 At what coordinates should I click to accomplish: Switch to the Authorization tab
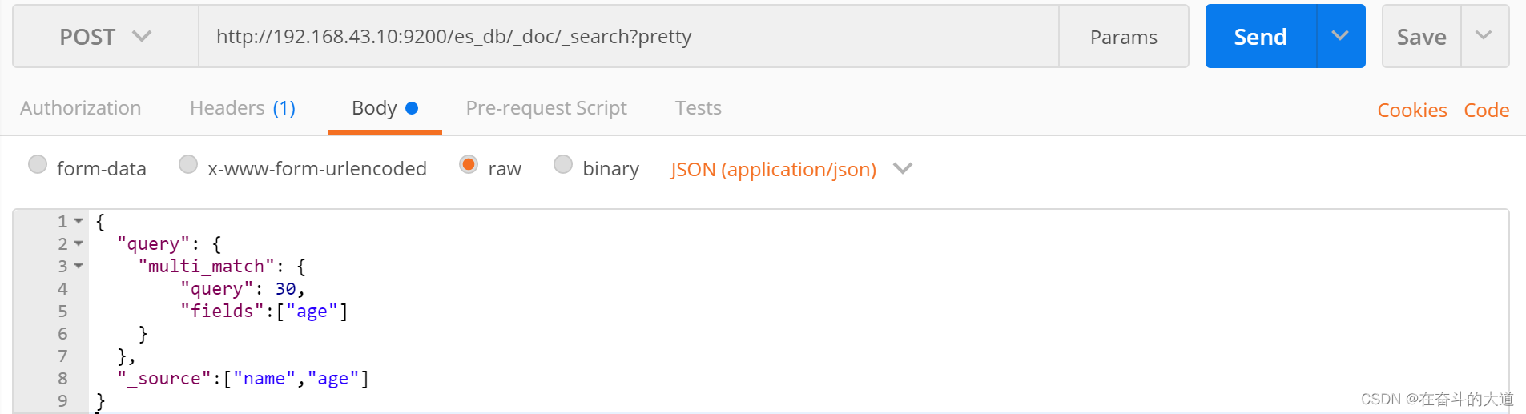80,108
